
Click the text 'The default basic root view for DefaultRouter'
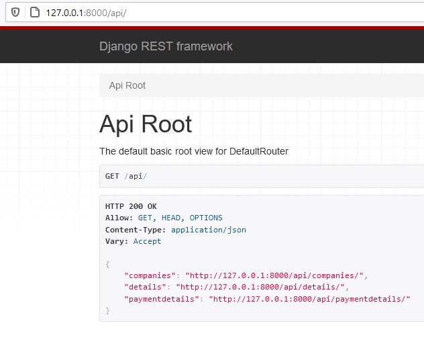[194, 151]
